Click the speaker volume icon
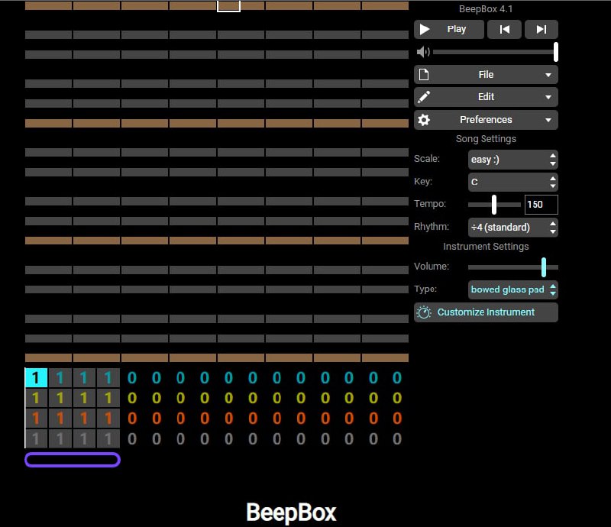 click(x=423, y=52)
